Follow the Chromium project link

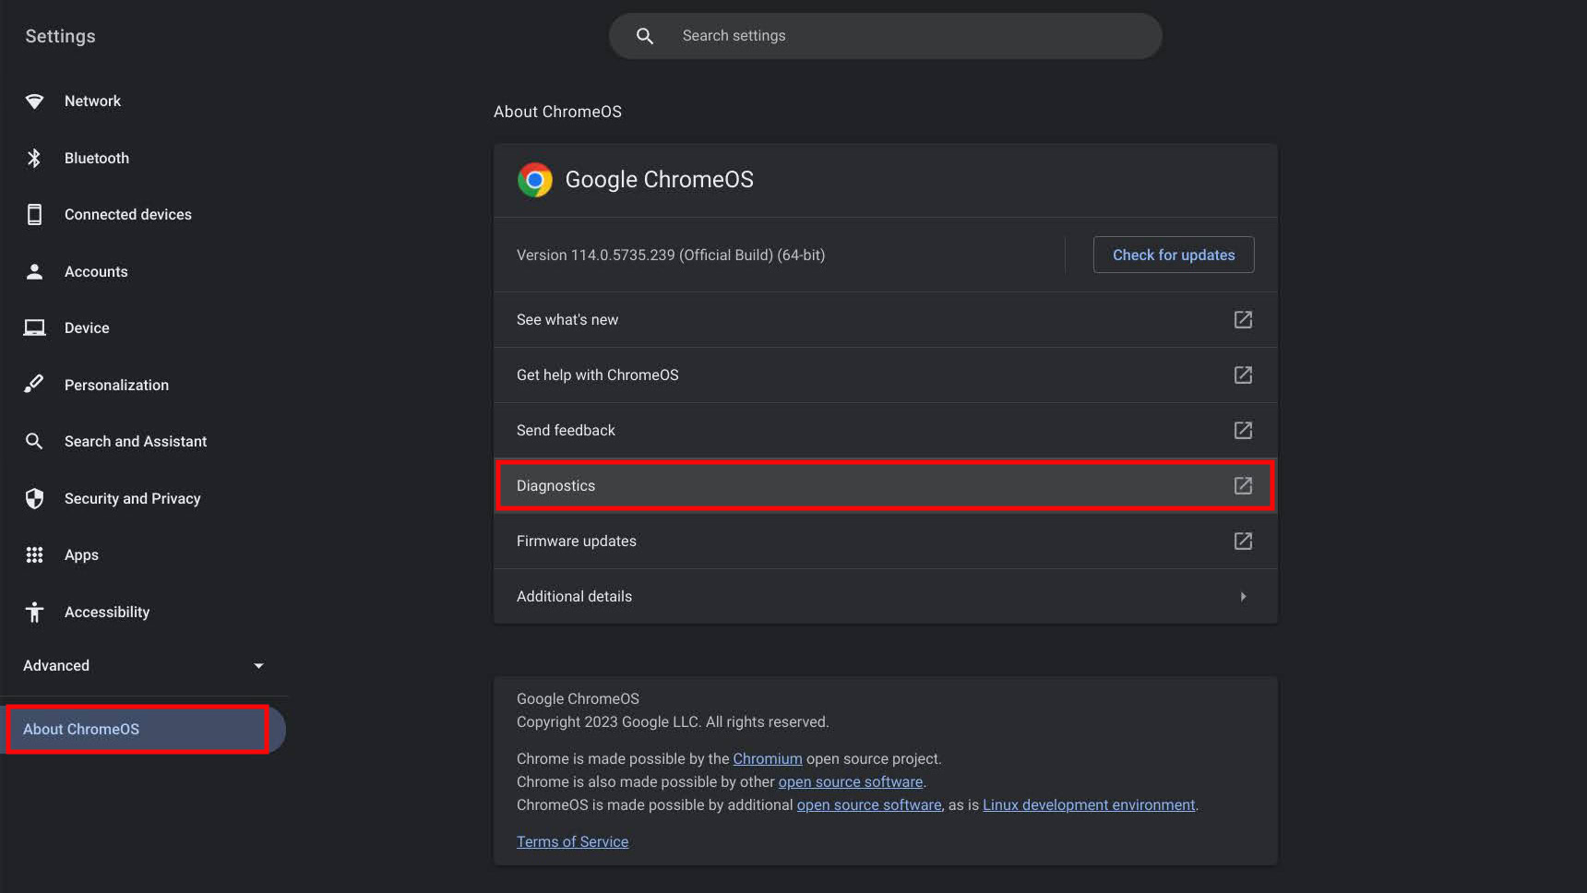click(x=767, y=759)
